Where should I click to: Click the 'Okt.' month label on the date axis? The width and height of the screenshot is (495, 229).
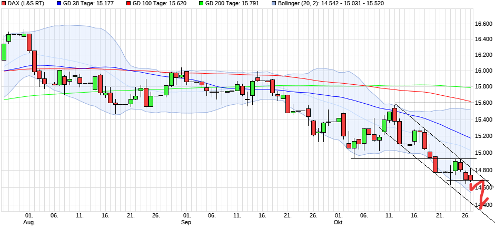(x=338, y=223)
